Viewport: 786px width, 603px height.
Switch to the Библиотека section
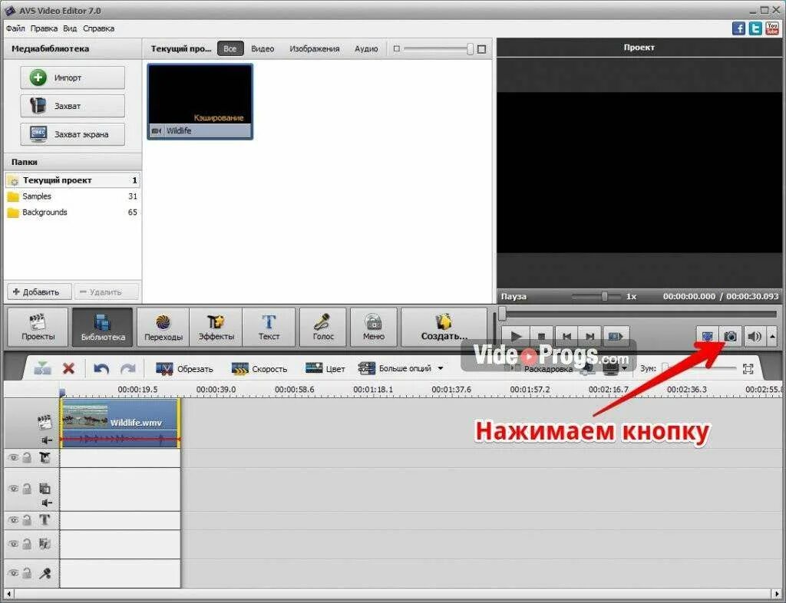103,327
